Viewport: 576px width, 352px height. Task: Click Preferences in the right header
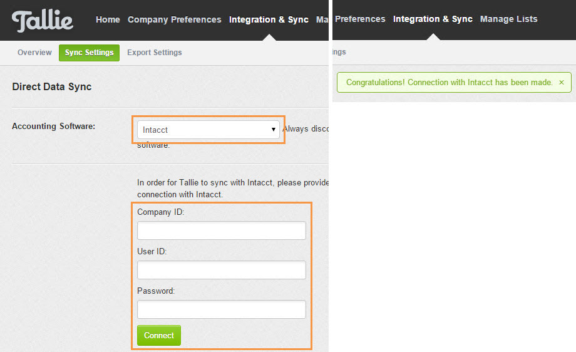[360, 19]
